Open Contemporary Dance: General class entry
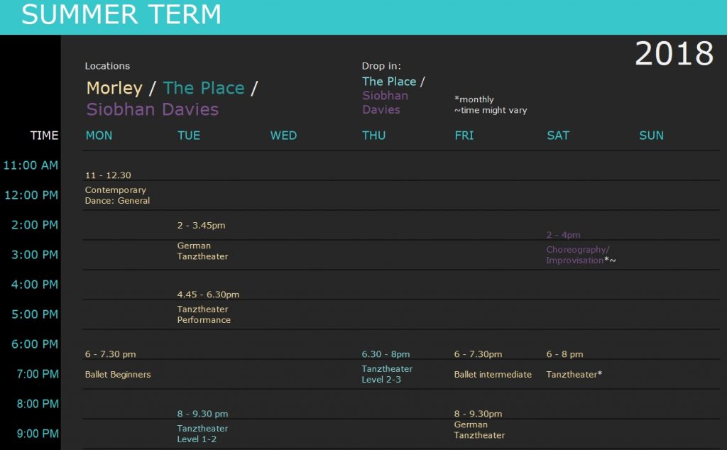The height and width of the screenshot is (450, 727). 117,195
